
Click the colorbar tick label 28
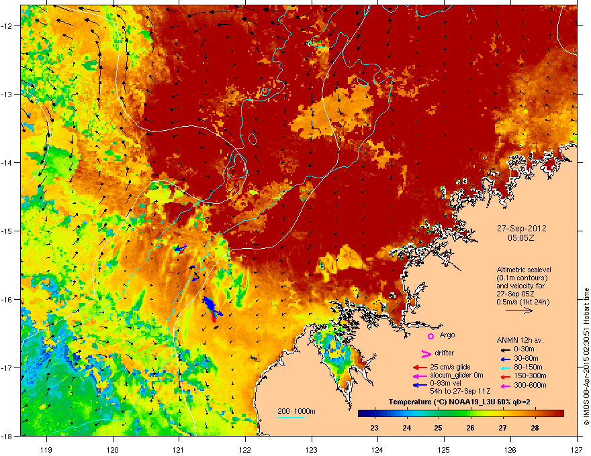535,428
